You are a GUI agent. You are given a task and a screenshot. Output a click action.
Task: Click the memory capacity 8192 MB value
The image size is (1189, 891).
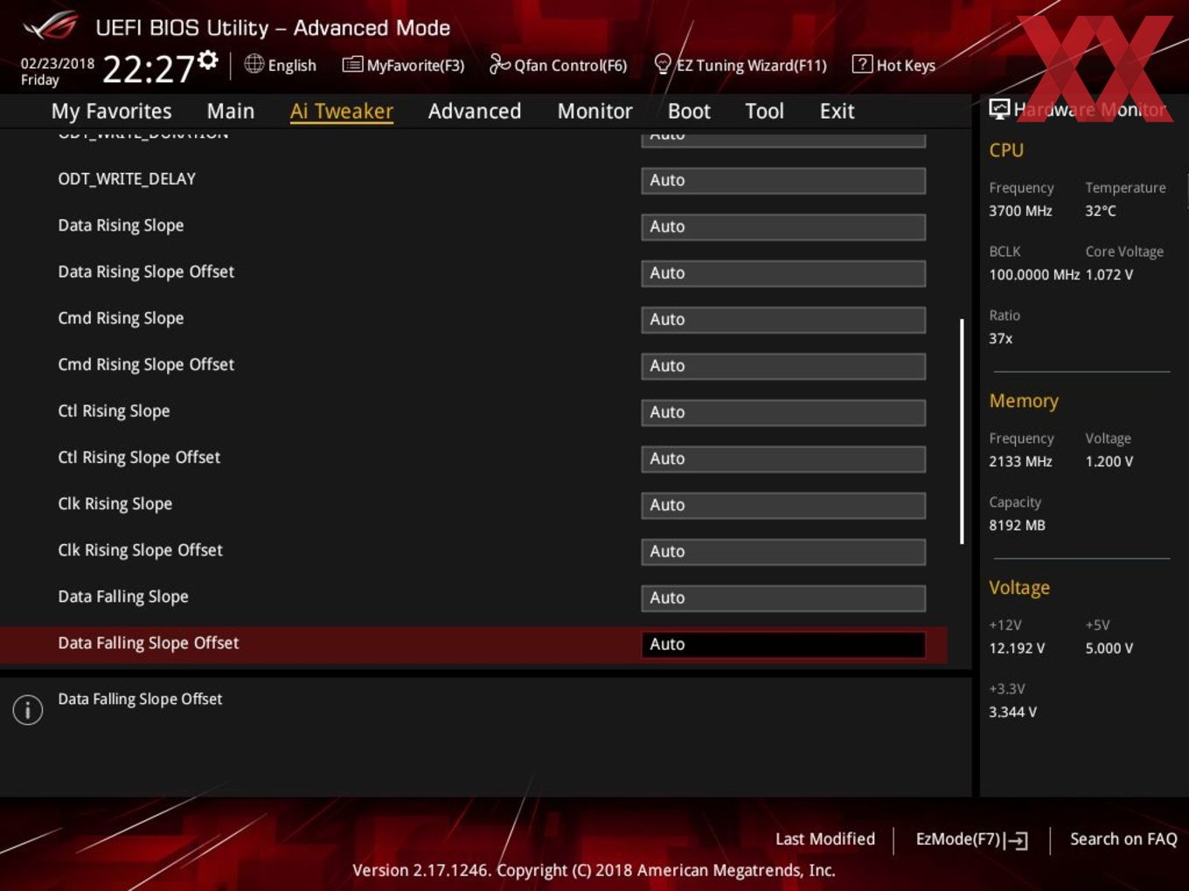pyautogui.click(x=1017, y=525)
